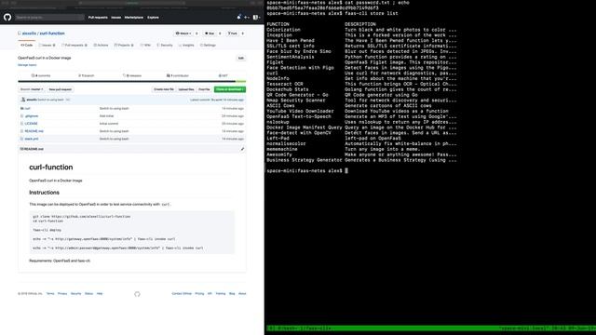Click the alexellis commit author avatar
The height and width of the screenshot is (335, 596).
point(22,100)
